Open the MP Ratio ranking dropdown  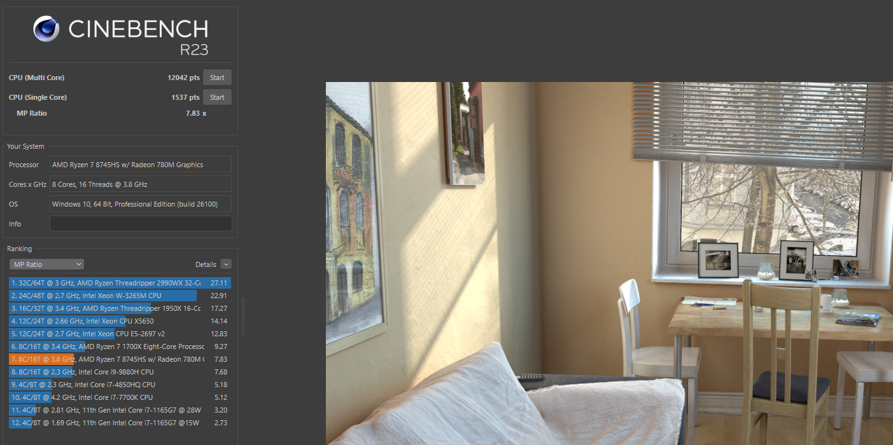(x=46, y=264)
